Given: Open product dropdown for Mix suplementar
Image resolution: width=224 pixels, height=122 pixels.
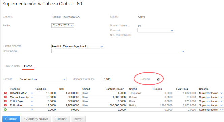Looking at the screenshot, I should click(32, 97).
